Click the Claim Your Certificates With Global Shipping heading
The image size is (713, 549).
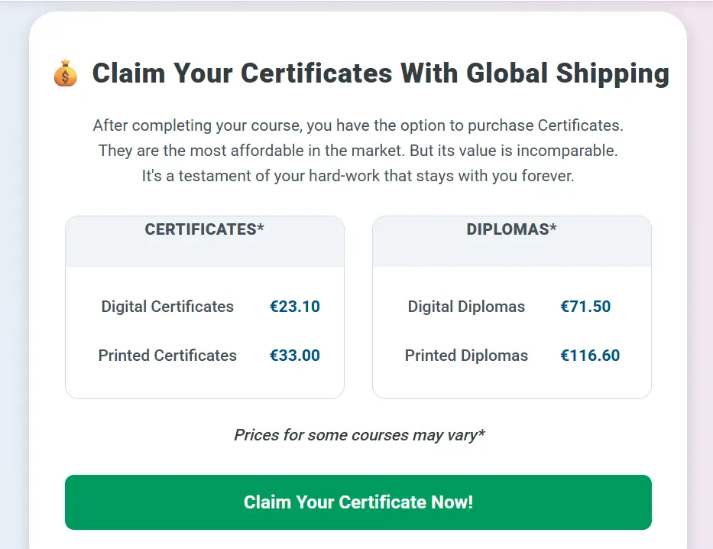click(380, 74)
